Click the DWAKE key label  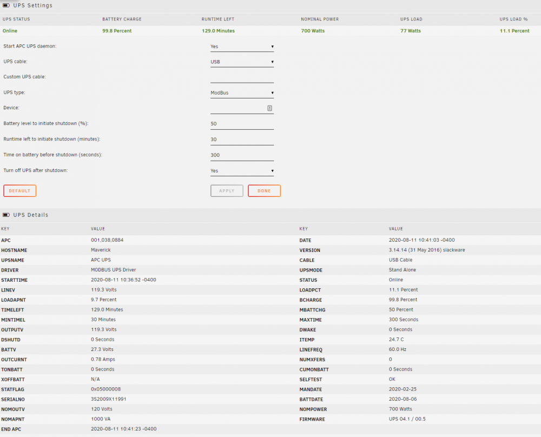click(x=308, y=330)
